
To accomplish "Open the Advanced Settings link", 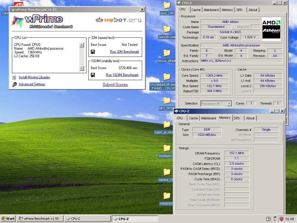I will point(32,84).
